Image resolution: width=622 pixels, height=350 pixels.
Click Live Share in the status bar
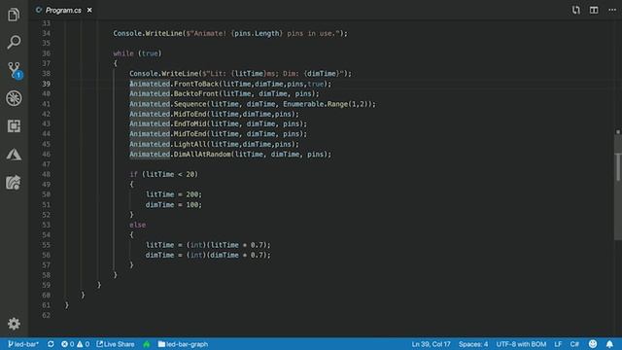[116, 344]
